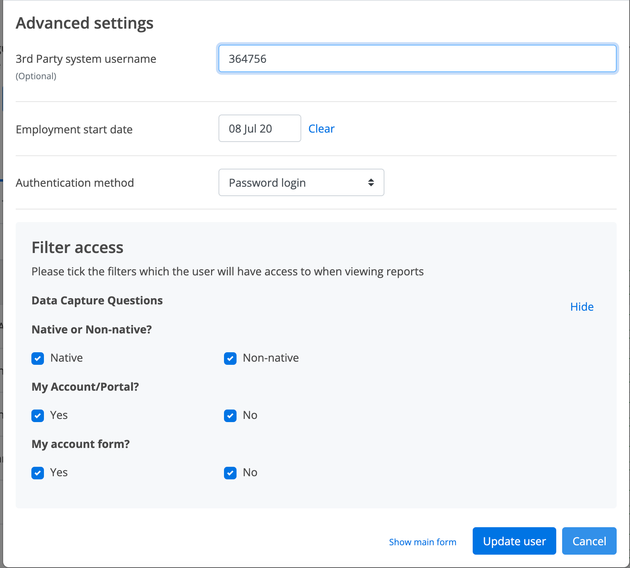The image size is (630, 568).
Task: Hide the Data Capture Questions section
Action: coord(582,307)
